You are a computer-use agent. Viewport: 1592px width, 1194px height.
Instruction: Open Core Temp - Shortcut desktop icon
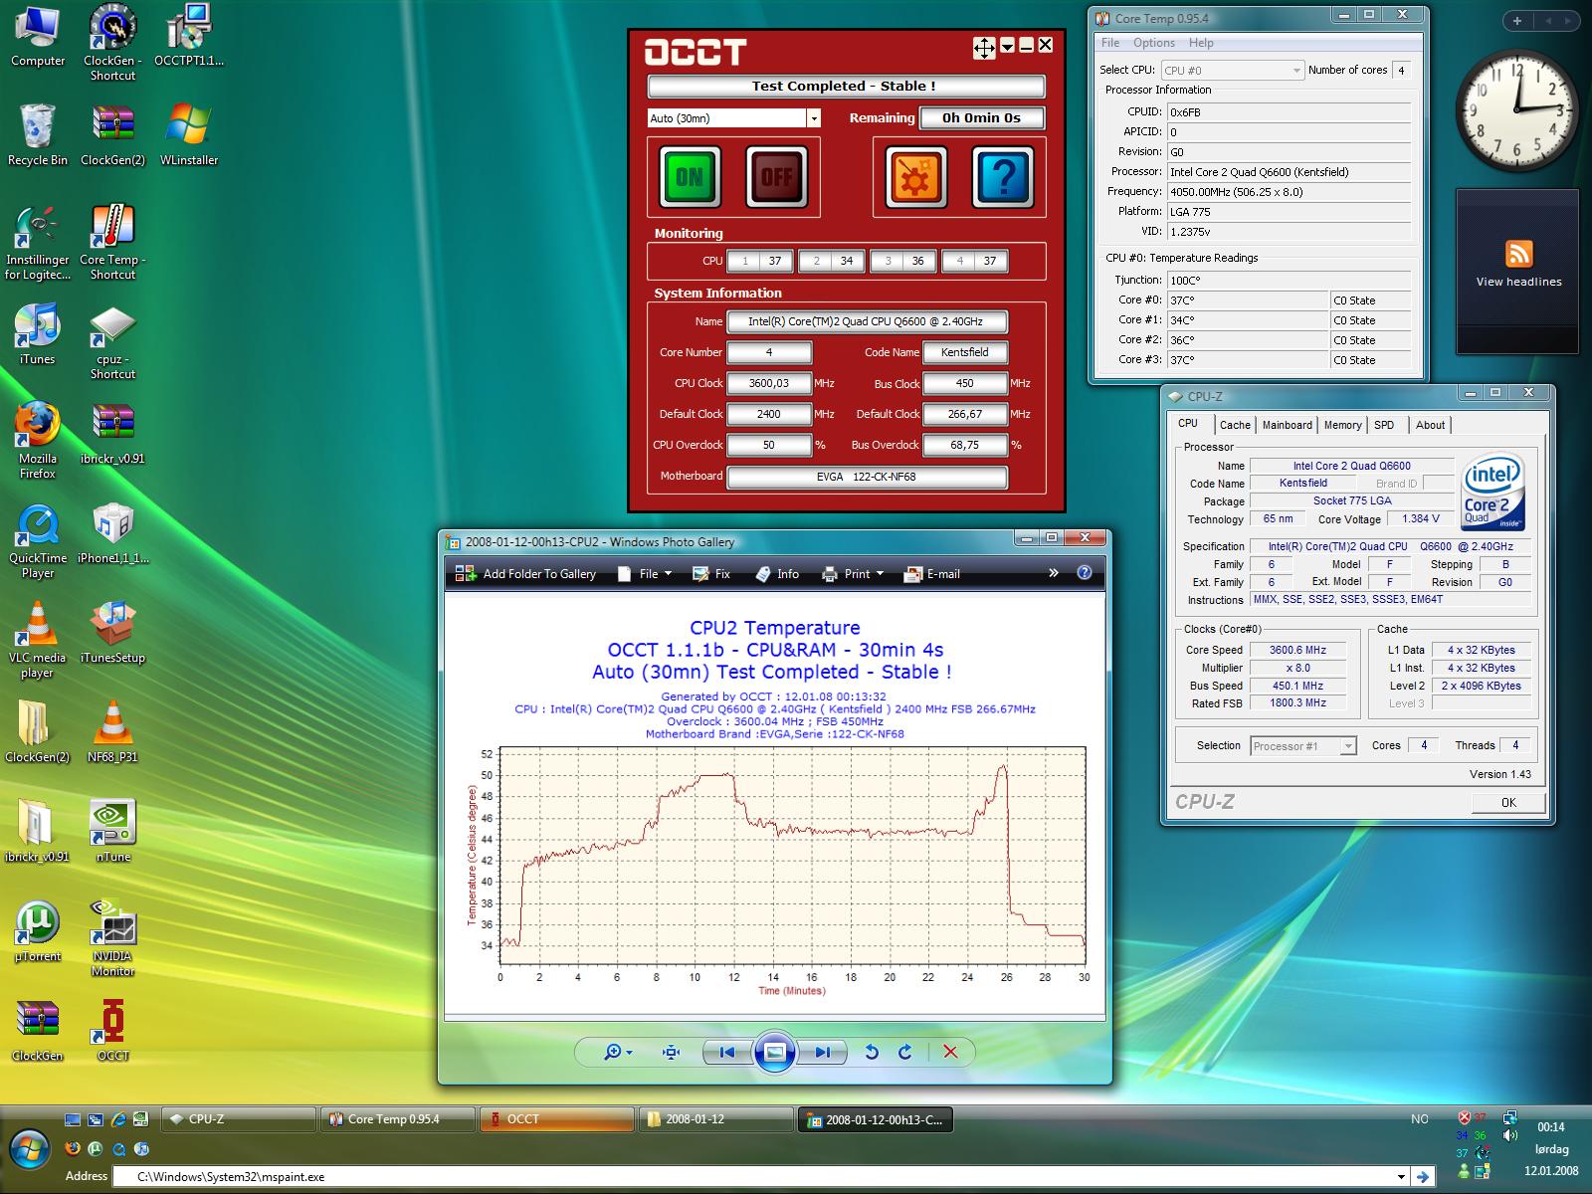click(x=112, y=242)
